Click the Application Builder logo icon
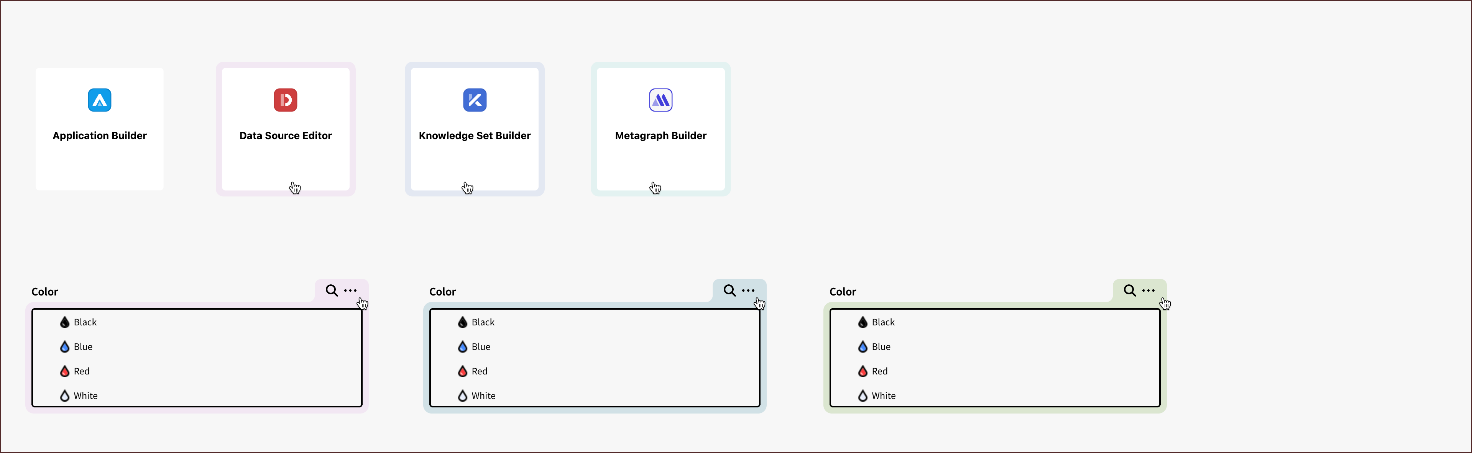Viewport: 1472px width, 453px height. [x=99, y=100]
